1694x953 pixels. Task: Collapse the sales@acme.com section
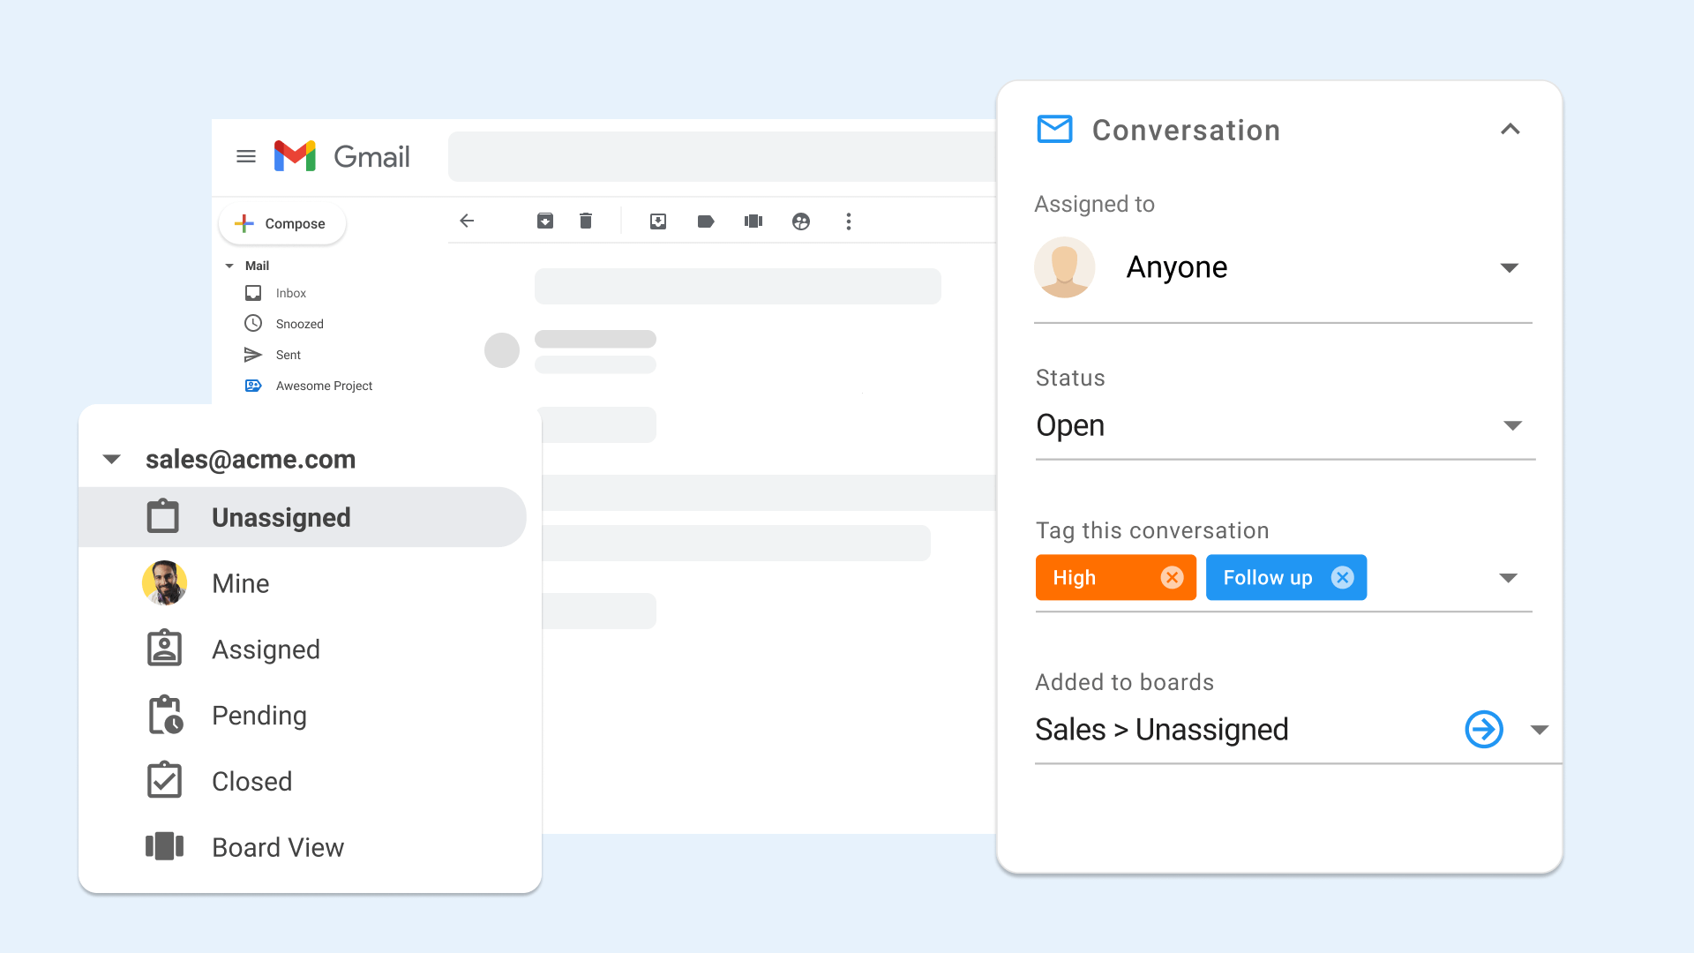click(x=112, y=459)
